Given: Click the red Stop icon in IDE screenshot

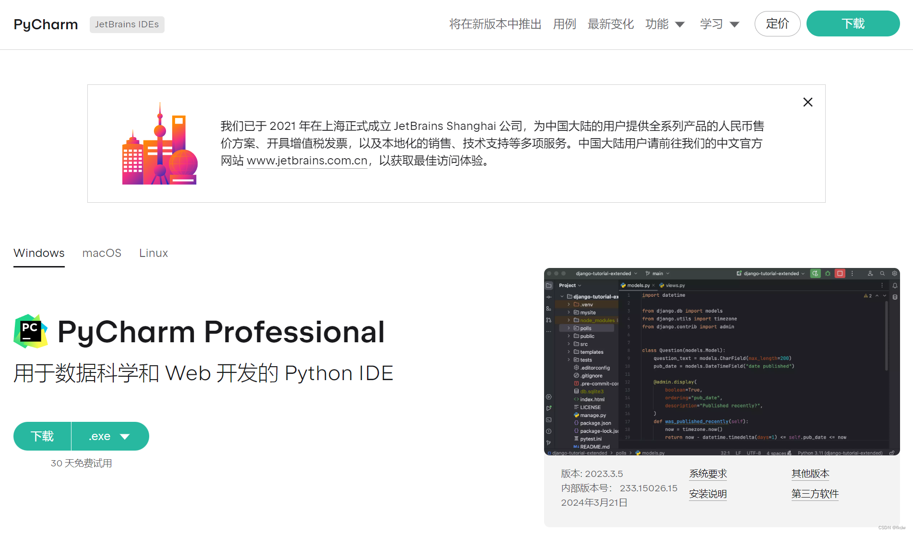Looking at the screenshot, I should pyautogui.click(x=840, y=273).
